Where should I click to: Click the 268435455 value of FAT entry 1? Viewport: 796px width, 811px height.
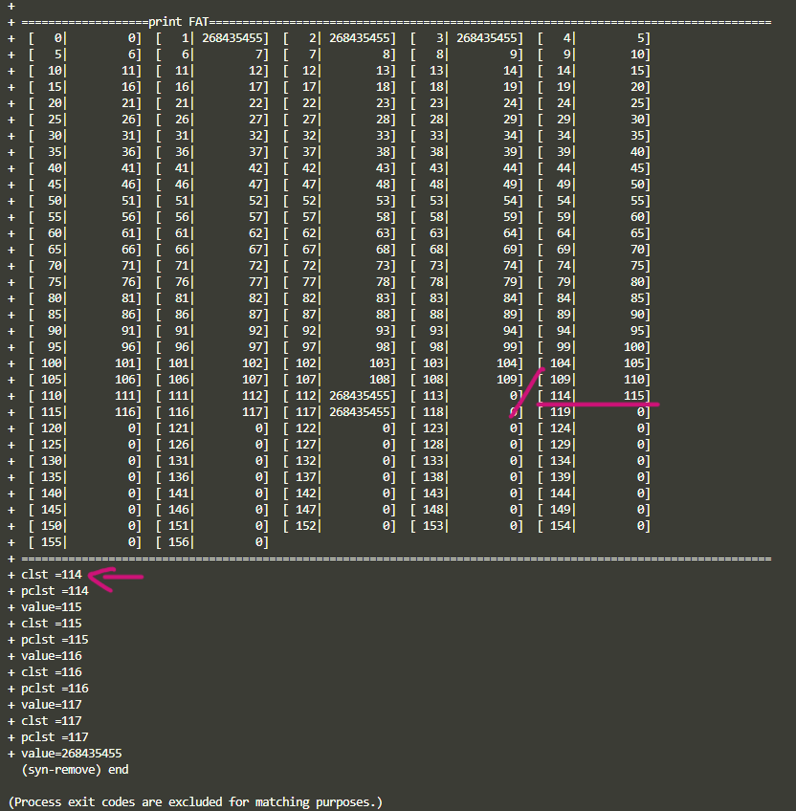point(234,38)
